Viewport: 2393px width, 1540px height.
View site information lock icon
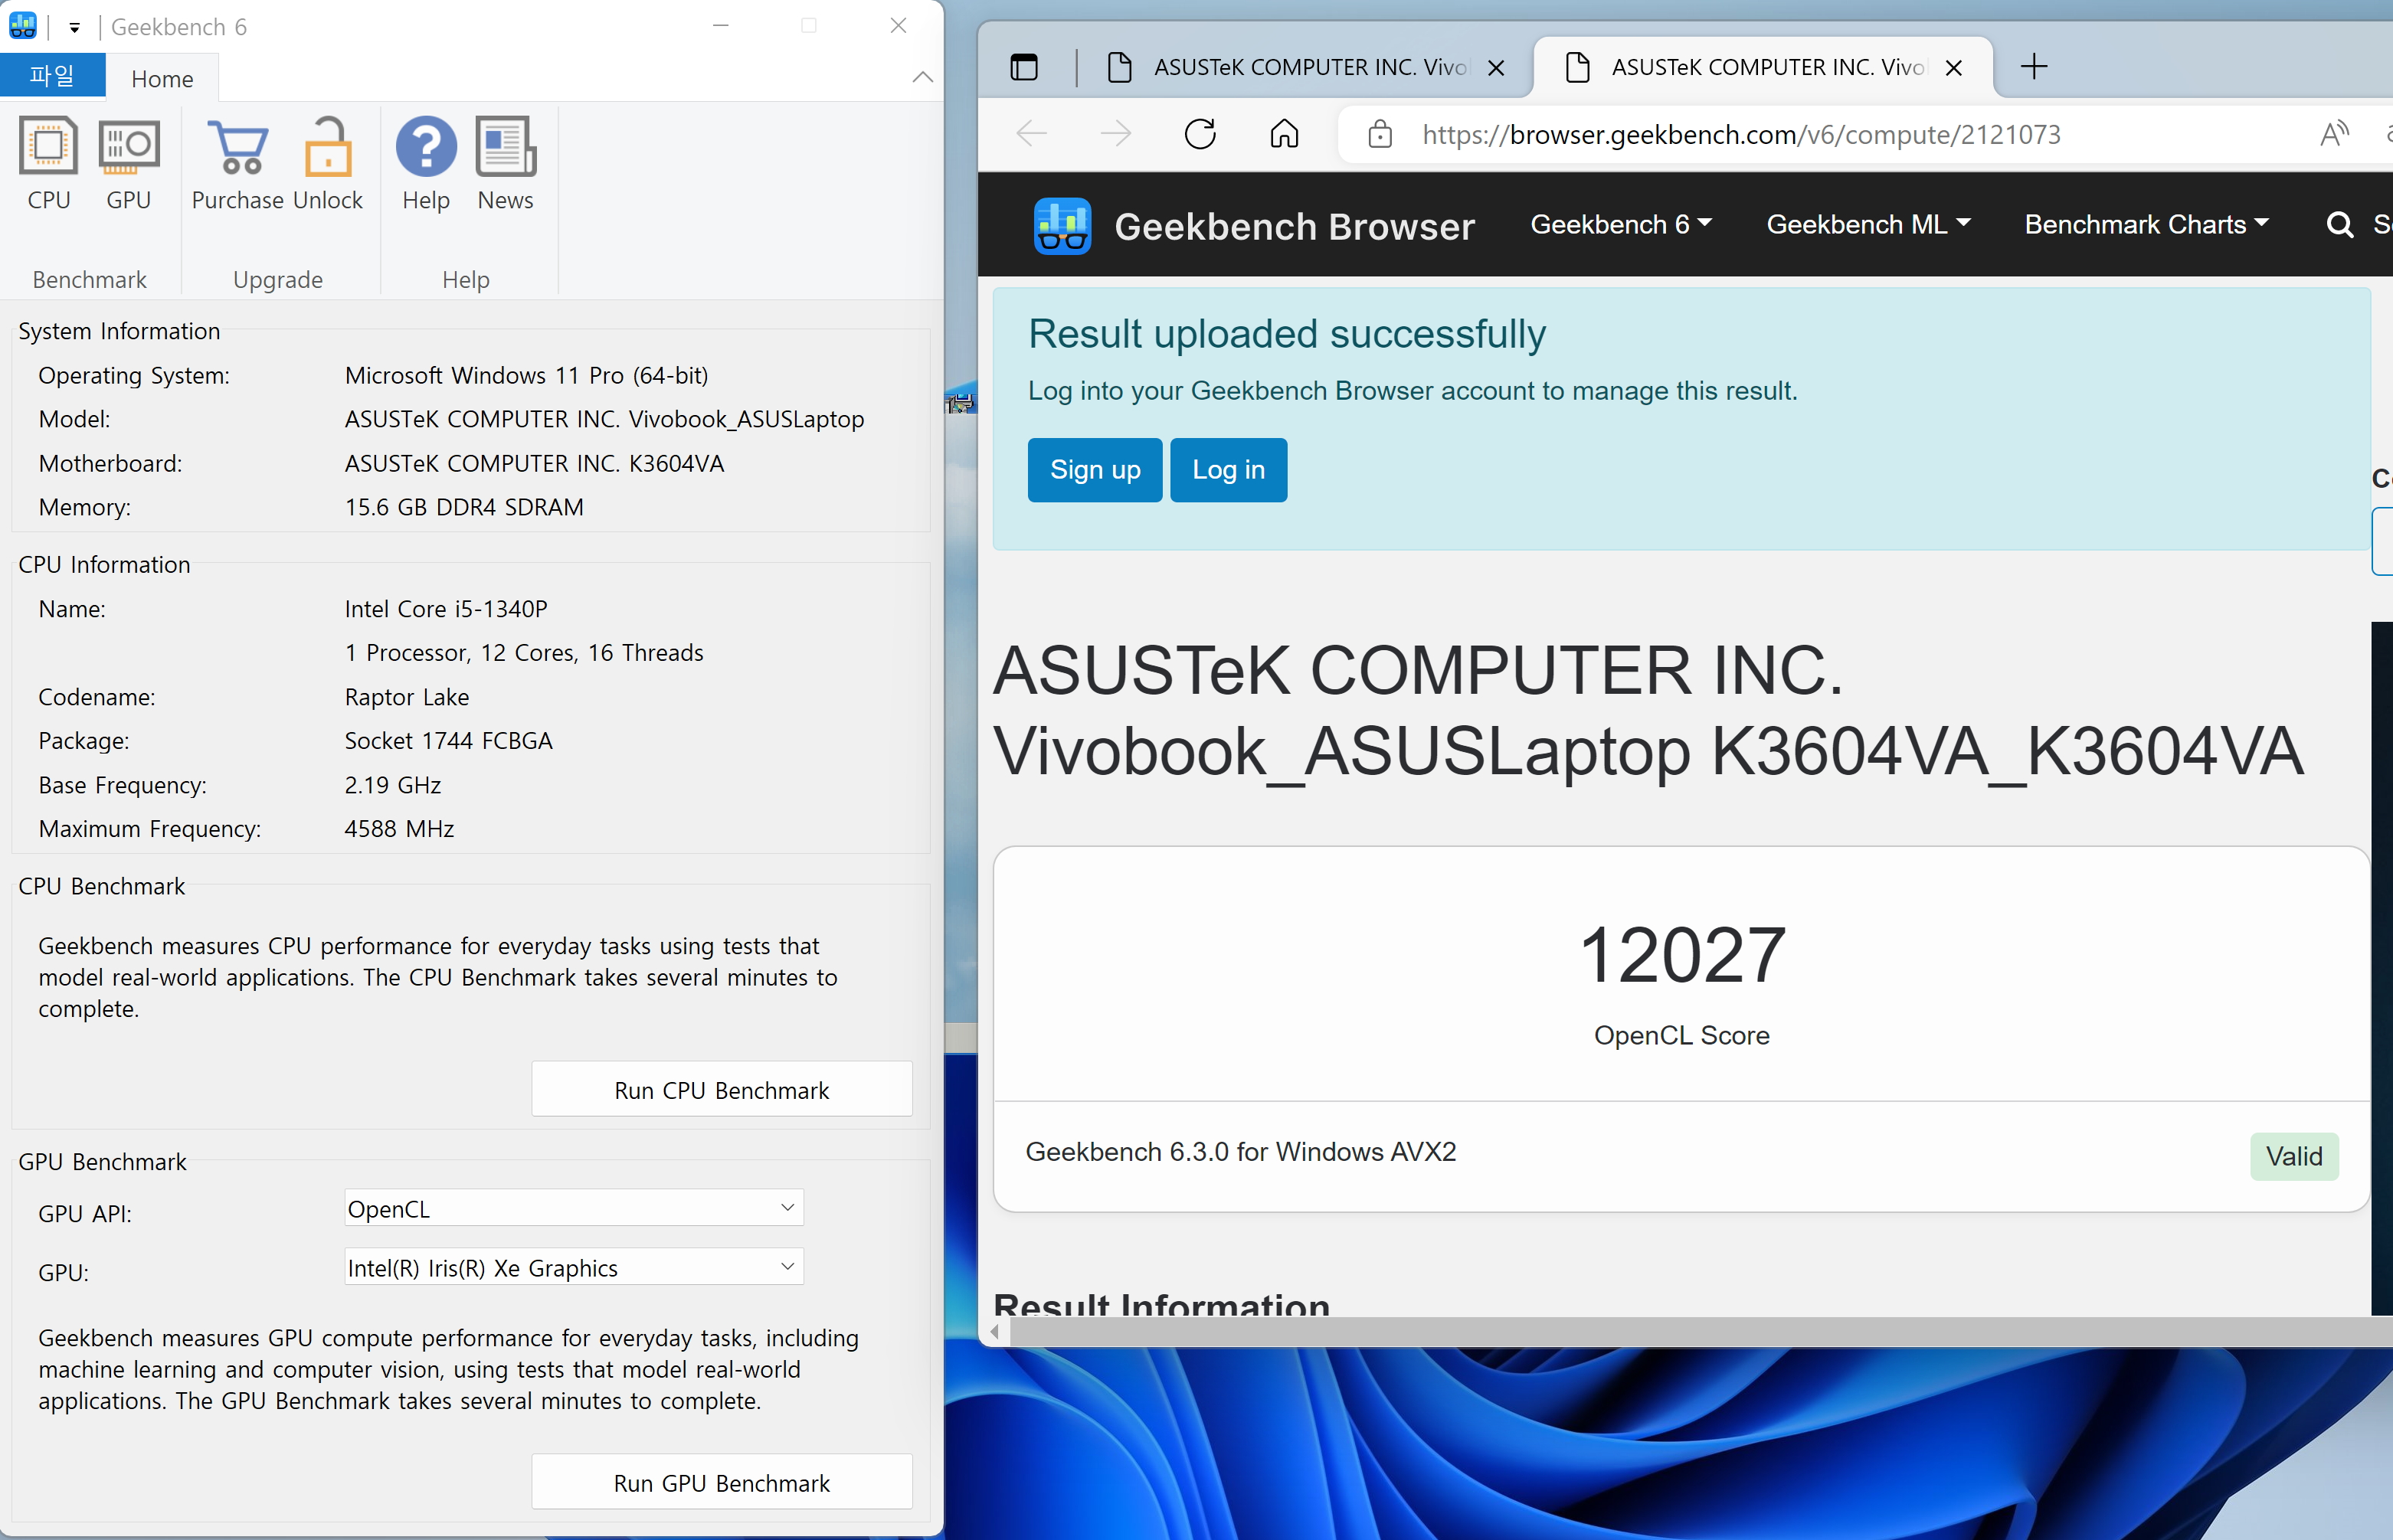click(x=1380, y=134)
